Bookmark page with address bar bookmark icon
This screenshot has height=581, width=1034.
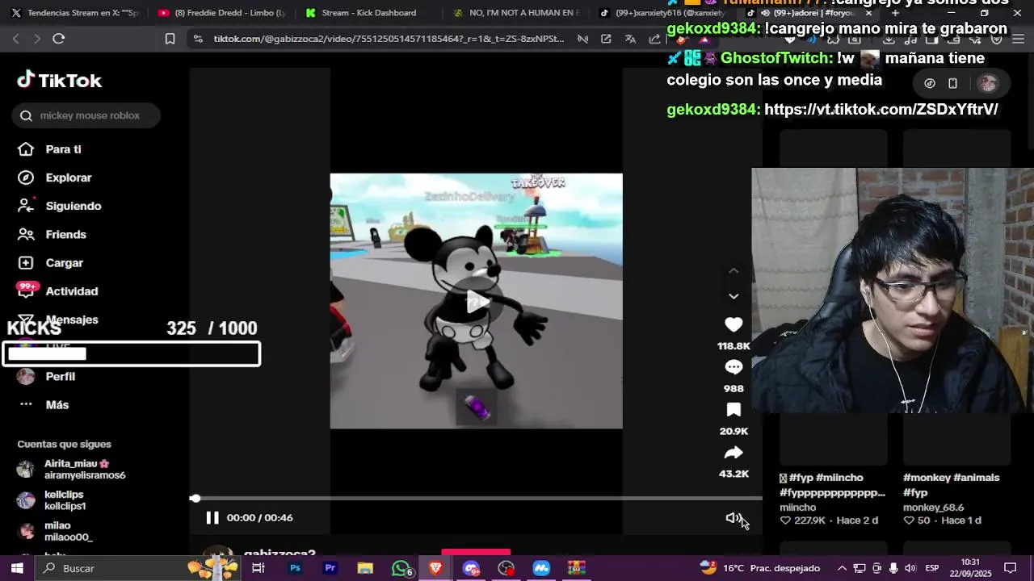point(170,39)
